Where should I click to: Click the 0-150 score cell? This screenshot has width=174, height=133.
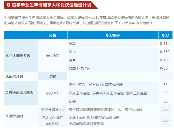[165, 52]
